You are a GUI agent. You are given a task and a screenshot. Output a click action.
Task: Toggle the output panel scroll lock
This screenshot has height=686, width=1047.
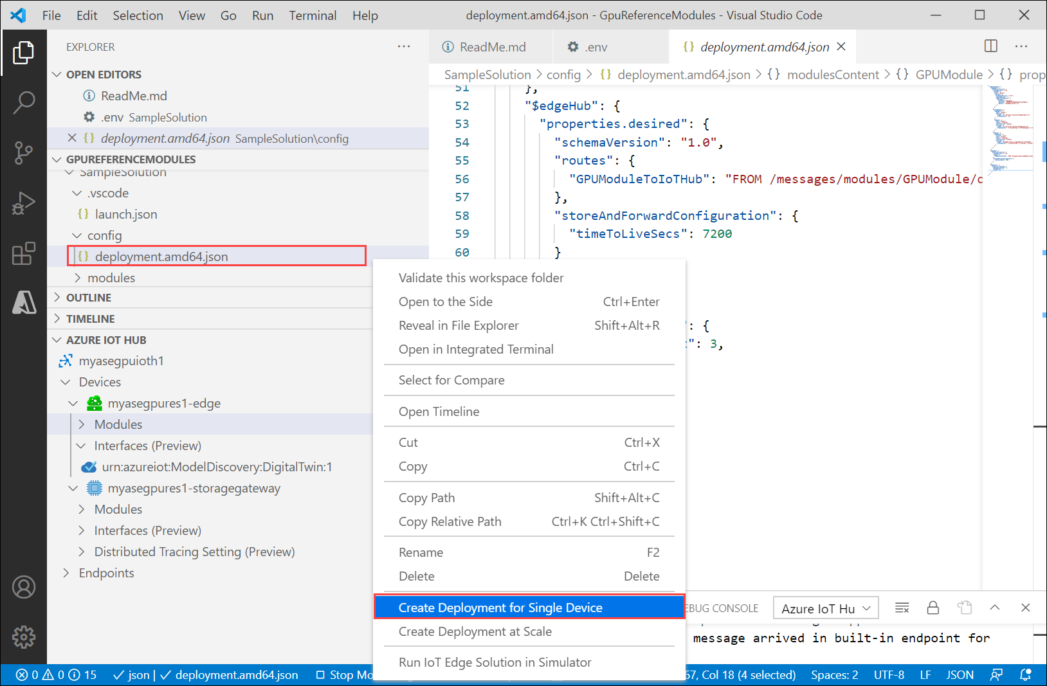coord(933,608)
